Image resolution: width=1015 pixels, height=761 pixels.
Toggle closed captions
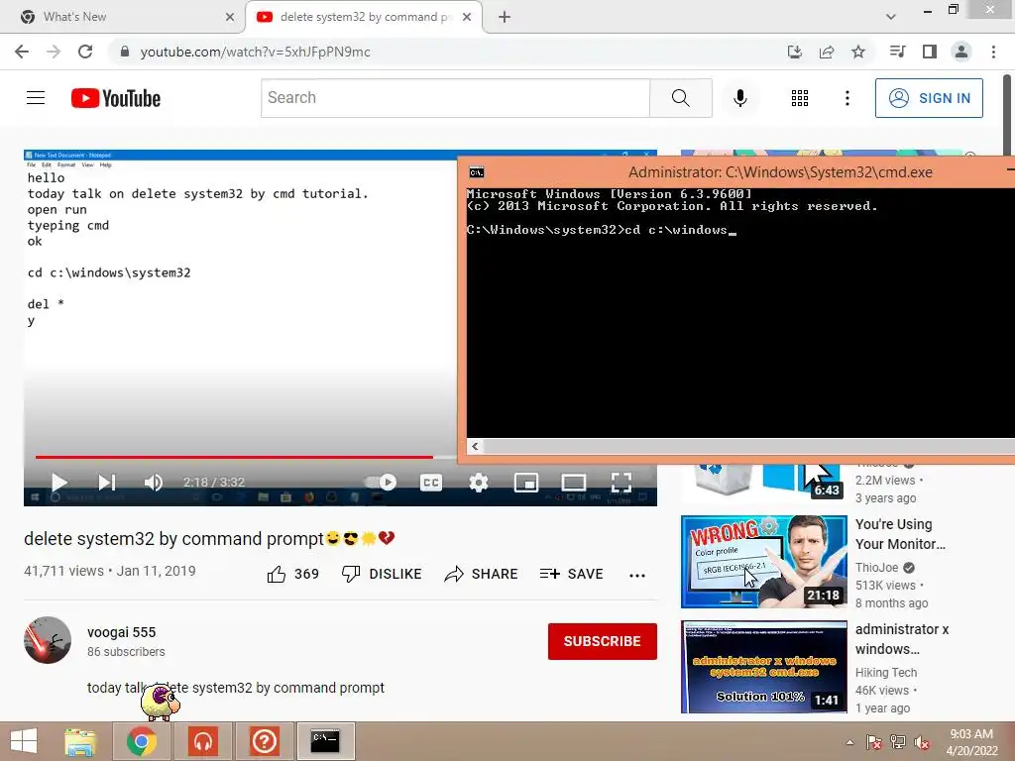(x=431, y=483)
